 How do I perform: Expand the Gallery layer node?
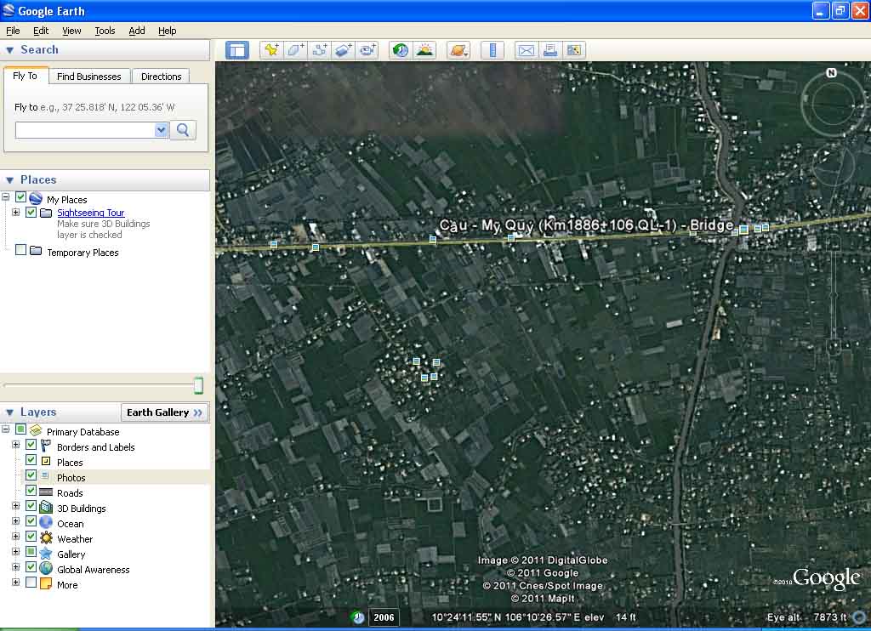[15, 552]
